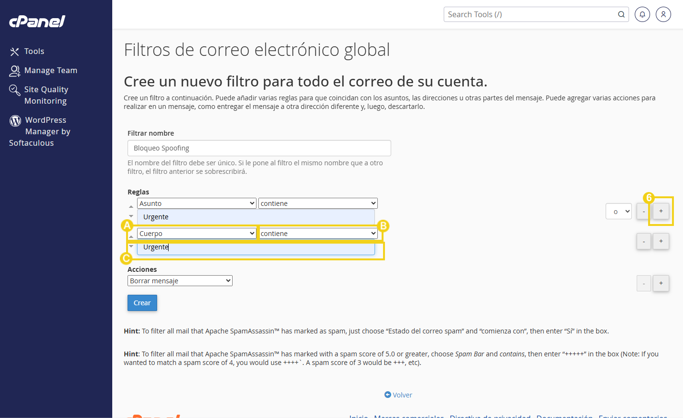Open the Cuerpo rule type dropdown

196,233
